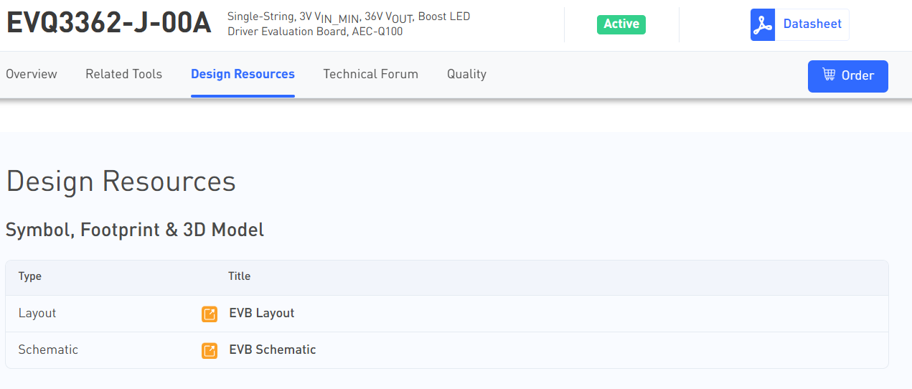Open the Datasheet text link
Image resolution: width=912 pixels, height=389 pixels.
tap(812, 24)
